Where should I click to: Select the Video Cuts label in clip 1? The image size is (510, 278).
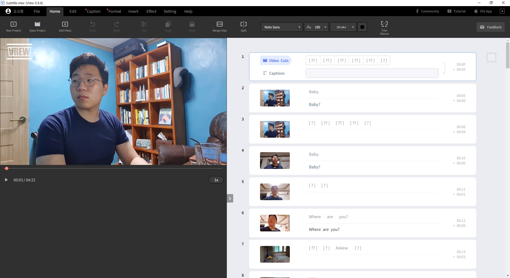(276, 61)
